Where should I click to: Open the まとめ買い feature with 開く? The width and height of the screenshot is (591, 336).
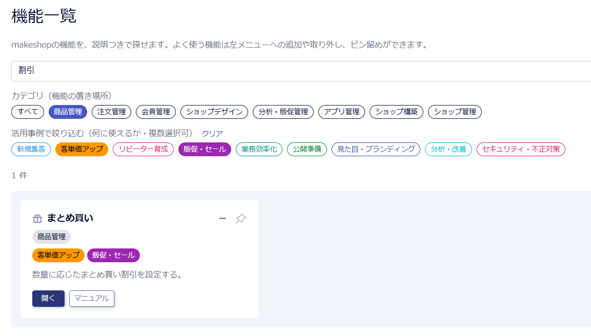coord(48,298)
